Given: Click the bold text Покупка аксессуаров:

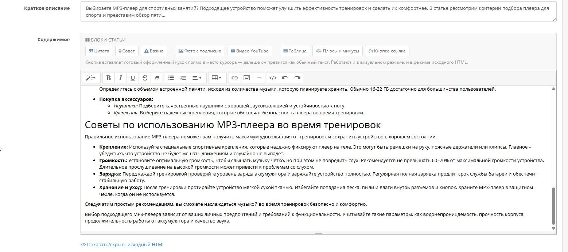Looking at the screenshot, I should 126,99.
